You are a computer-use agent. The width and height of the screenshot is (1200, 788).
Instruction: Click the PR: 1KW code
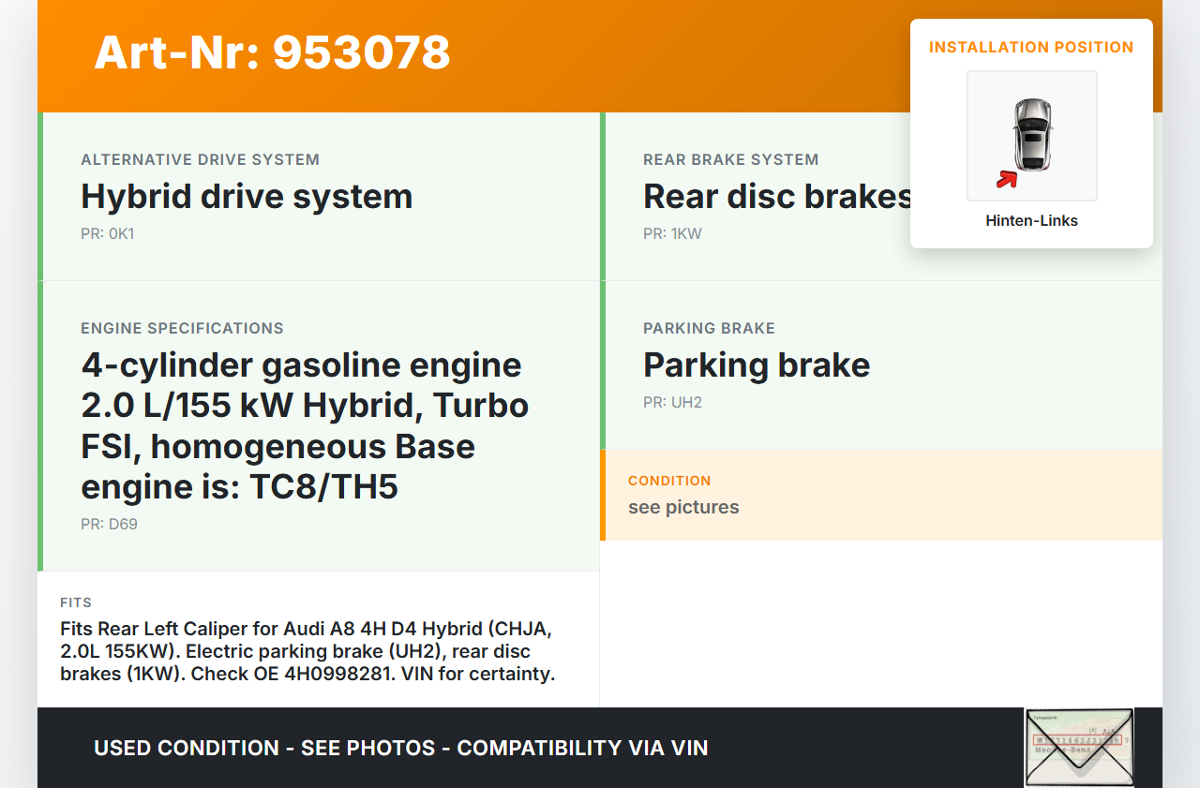[672, 234]
